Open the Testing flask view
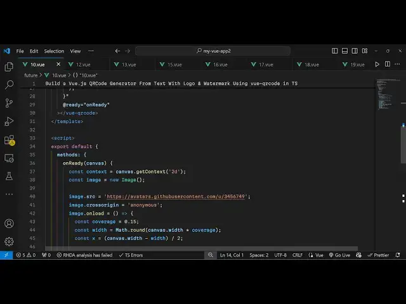406x304 pixels. [9, 176]
